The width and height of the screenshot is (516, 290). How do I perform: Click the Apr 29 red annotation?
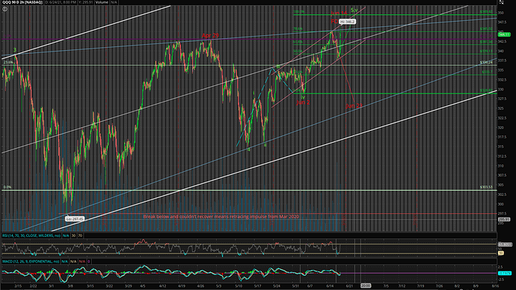[210, 36]
